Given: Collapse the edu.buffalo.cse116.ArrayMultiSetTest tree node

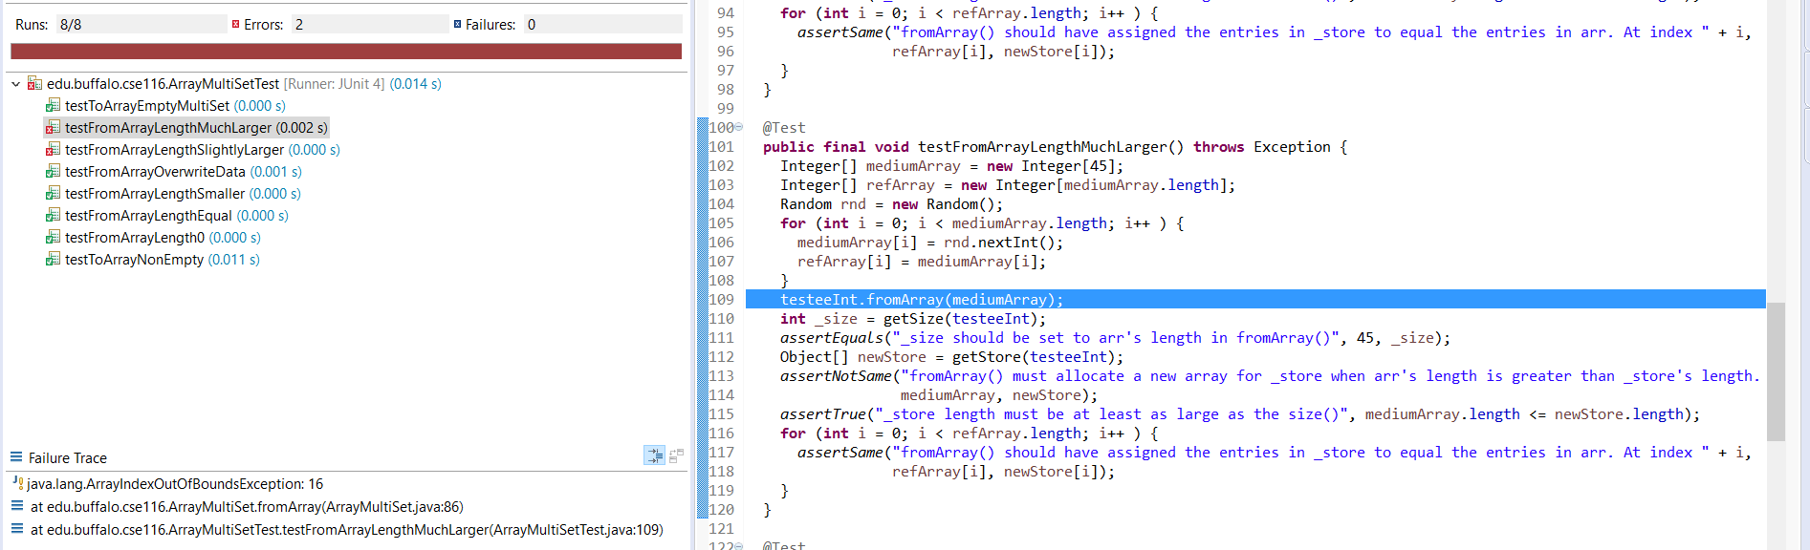Looking at the screenshot, I should [x=16, y=84].
